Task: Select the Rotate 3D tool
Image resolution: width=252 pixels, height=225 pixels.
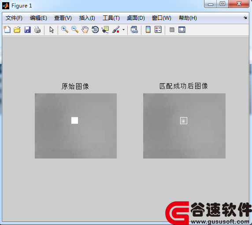Action: [95, 30]
